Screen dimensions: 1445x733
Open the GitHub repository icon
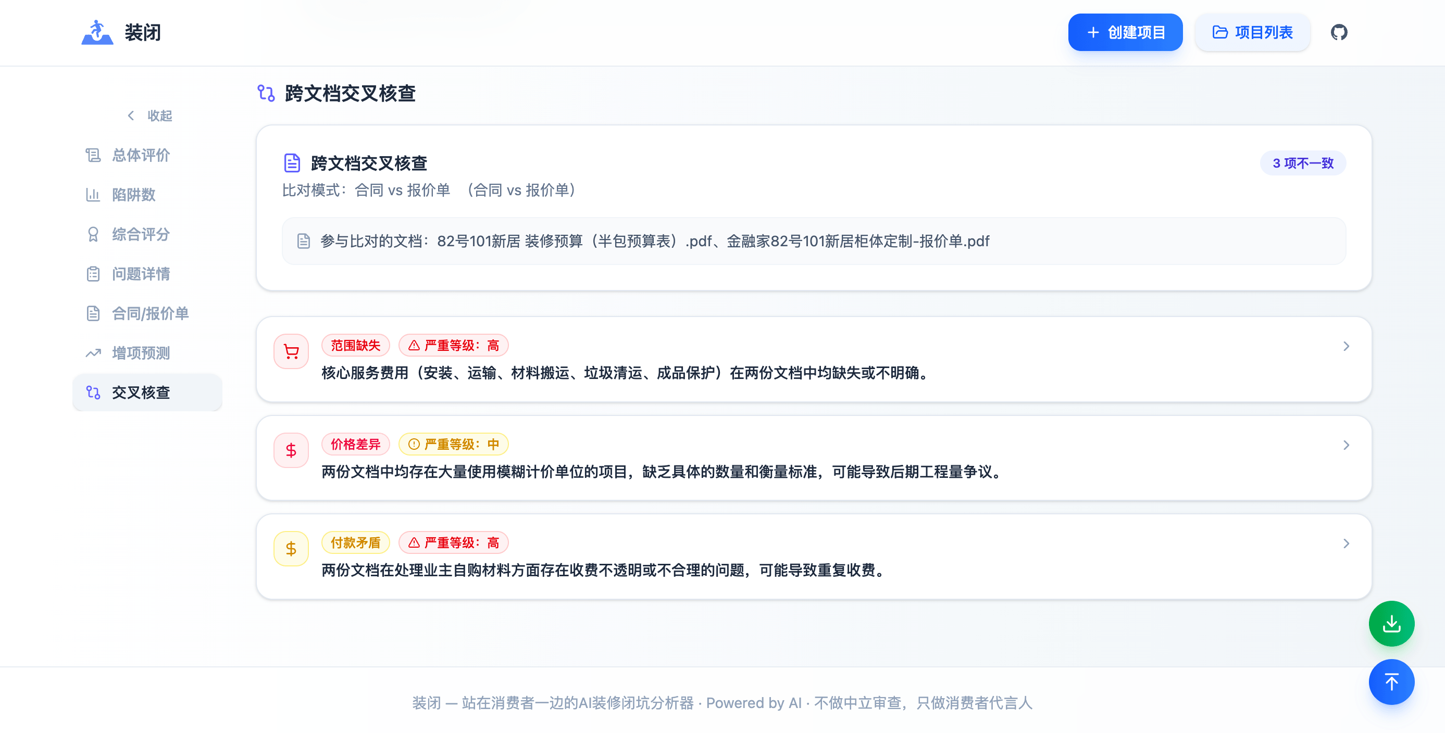[x=1338, y=32]
